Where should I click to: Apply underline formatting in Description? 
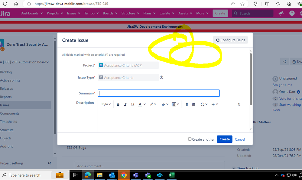pyautogui.click(x=133, y=104)
